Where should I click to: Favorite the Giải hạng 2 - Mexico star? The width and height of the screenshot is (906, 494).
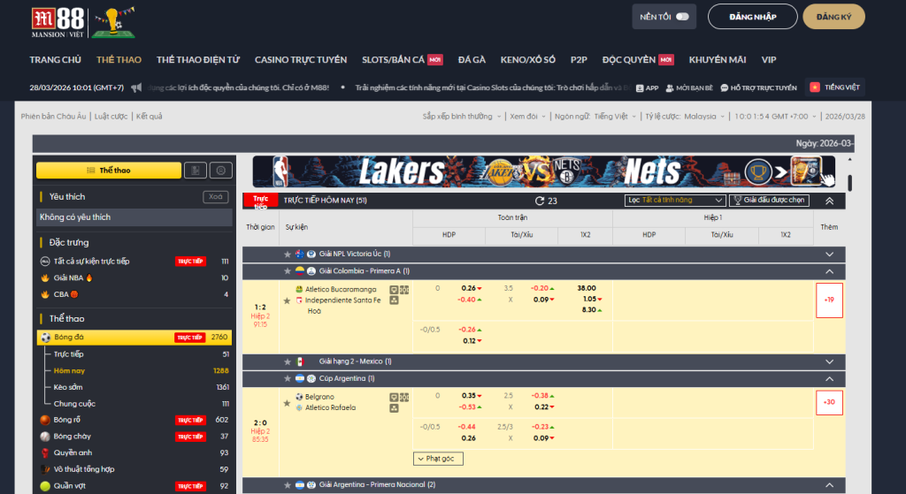[288, 361]
